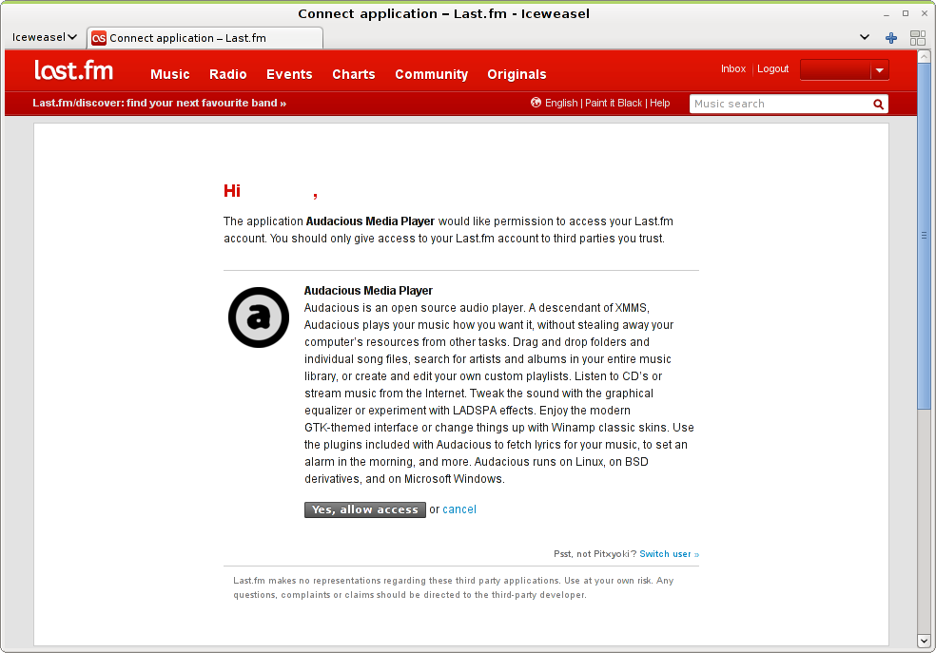Open the Originals menu

[517, 74]
